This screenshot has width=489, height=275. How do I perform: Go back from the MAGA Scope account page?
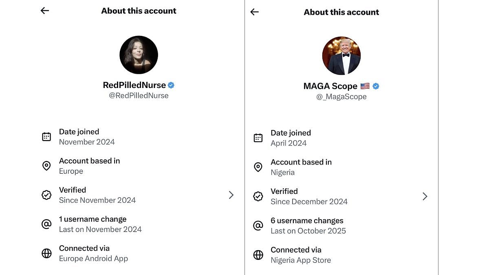[254, 12]
